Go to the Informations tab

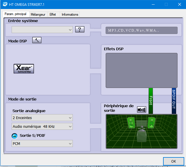coord(70,15)
